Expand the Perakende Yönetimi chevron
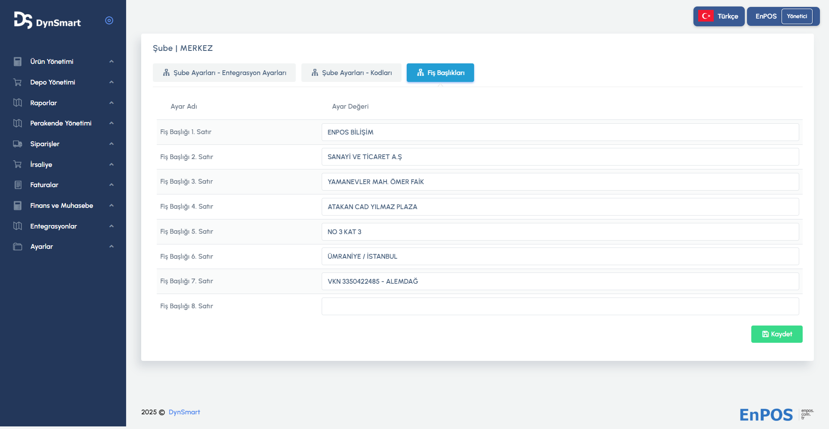The height and width of the screenshot is (429, 829). [111, 123]
